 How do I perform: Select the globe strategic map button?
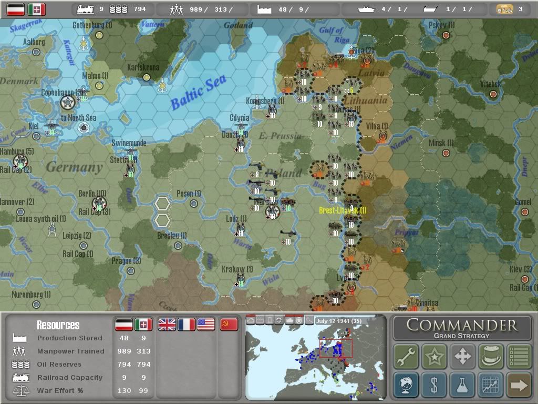pos(406,385)
